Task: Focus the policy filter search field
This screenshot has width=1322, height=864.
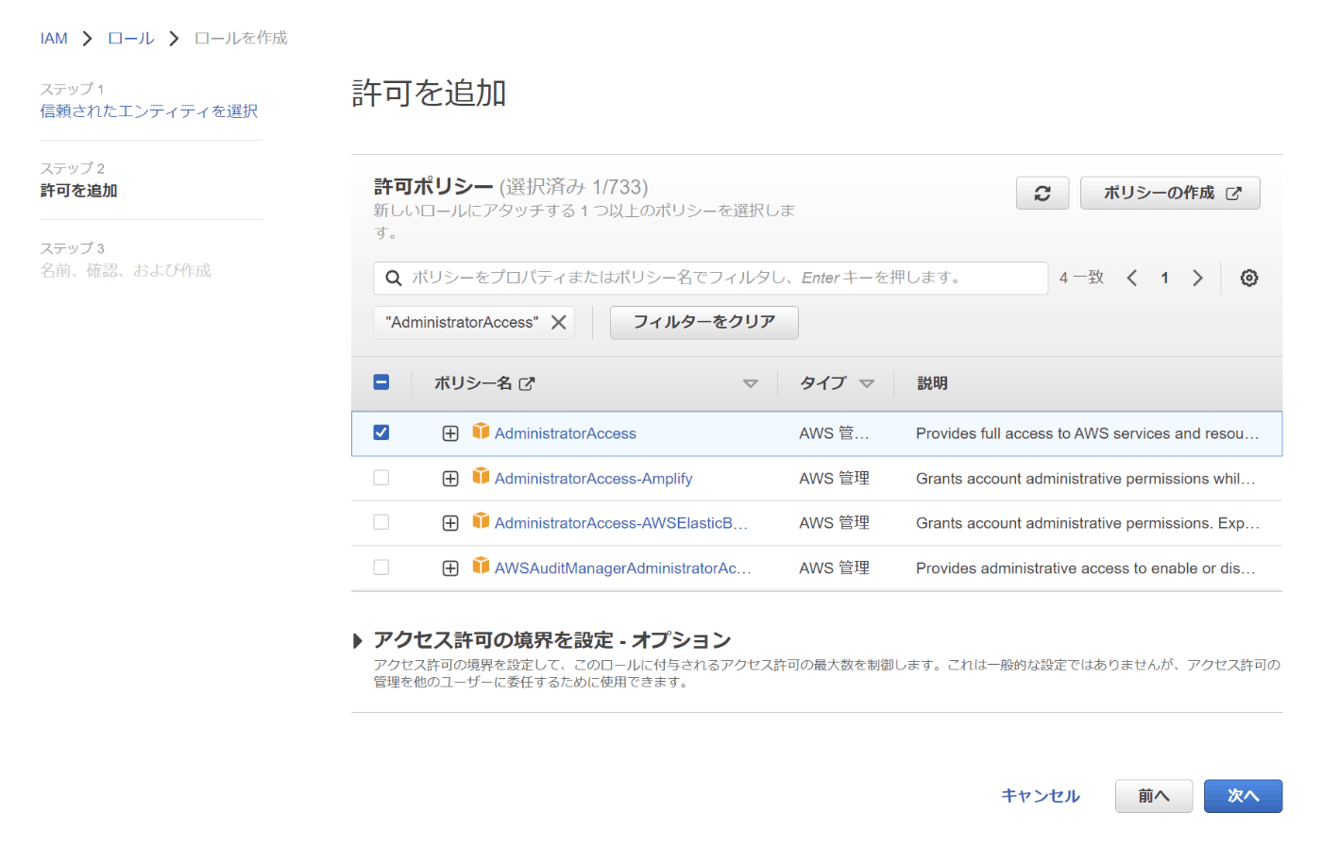Action: point(711,278)
